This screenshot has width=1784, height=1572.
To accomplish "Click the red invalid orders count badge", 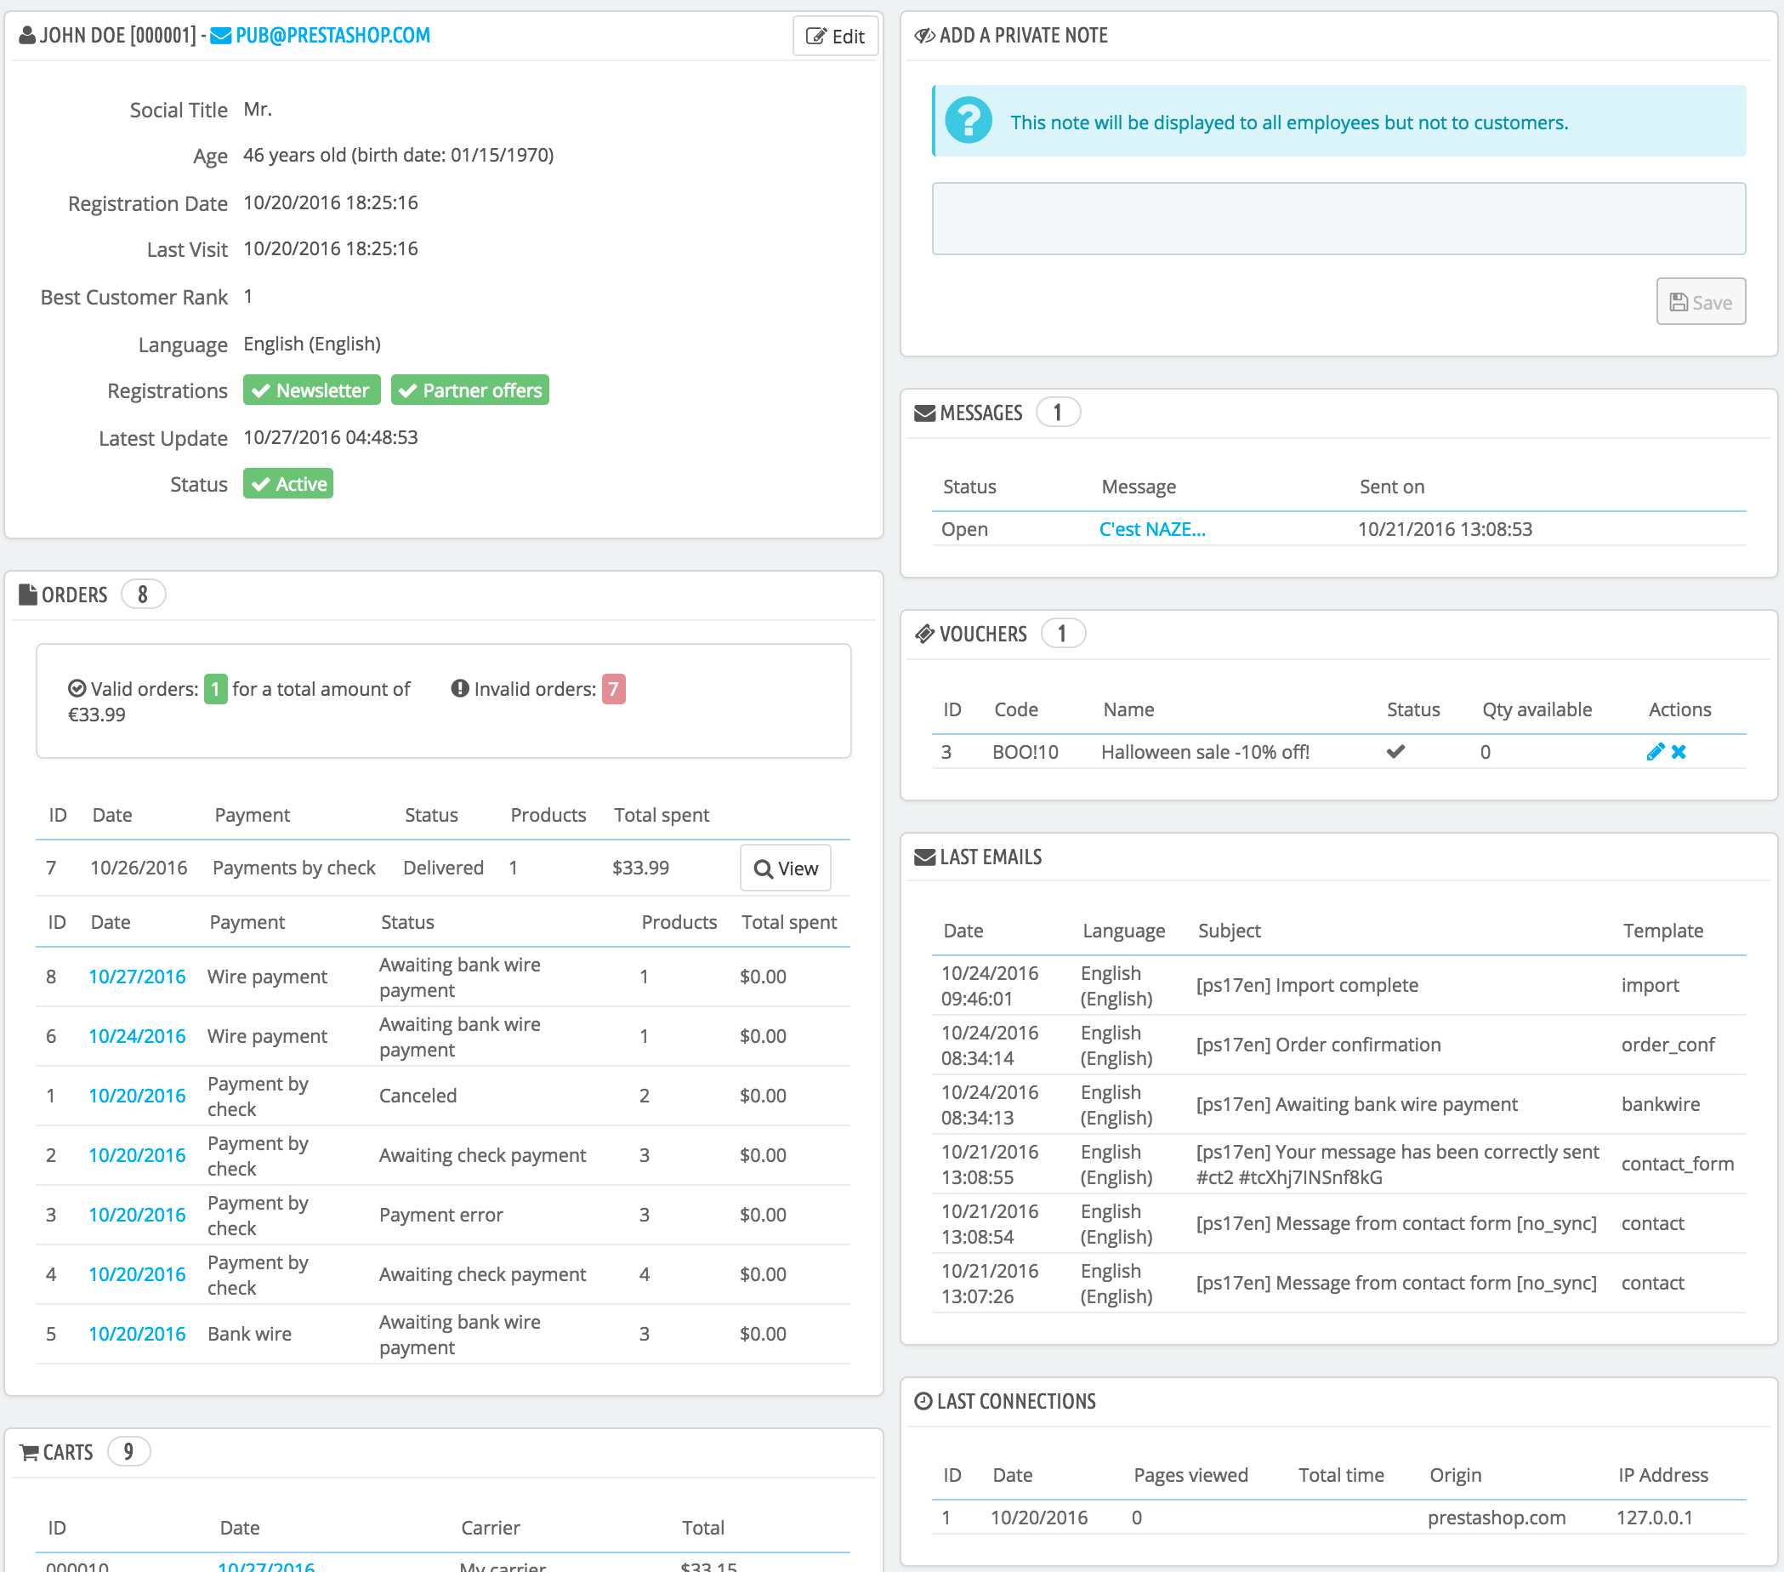I will 614,689.
